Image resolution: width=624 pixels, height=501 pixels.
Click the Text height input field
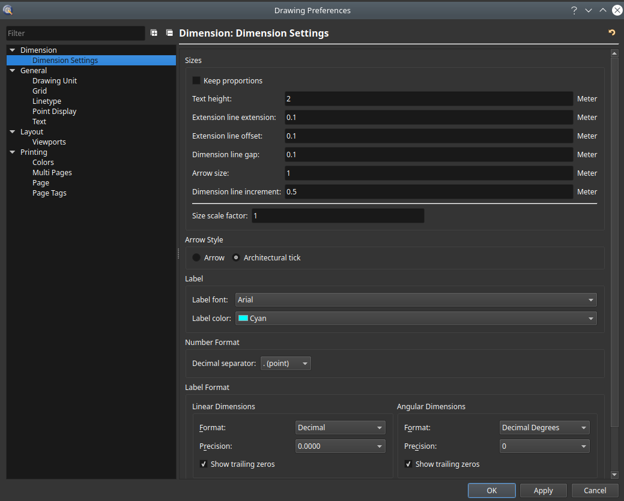click(429, 98)
